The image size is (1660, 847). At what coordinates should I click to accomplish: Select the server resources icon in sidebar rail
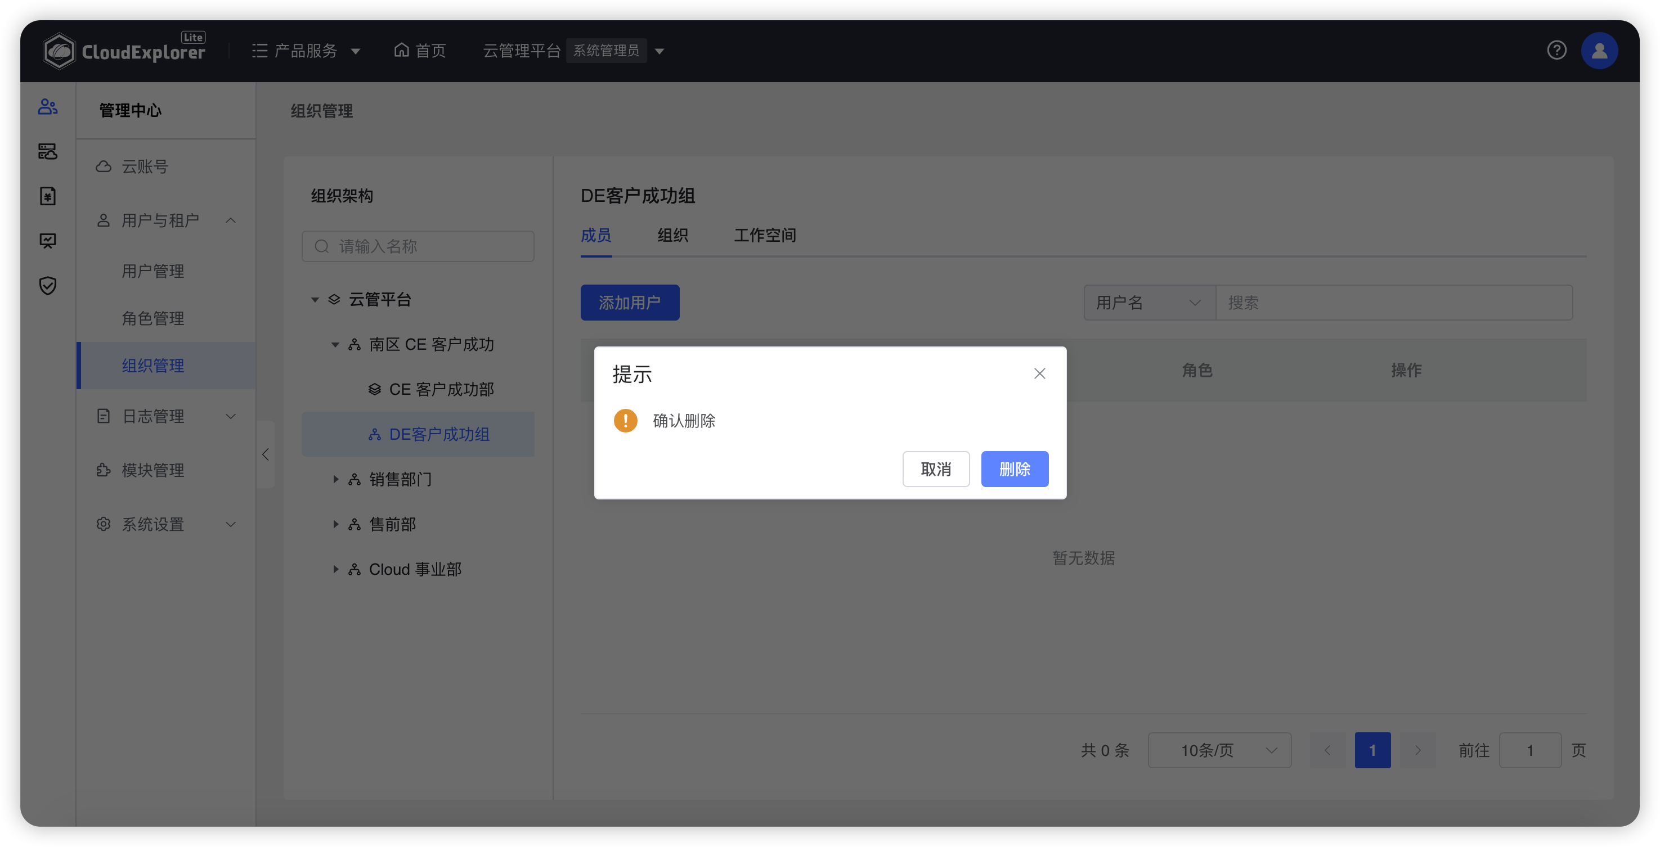[48, 151]
